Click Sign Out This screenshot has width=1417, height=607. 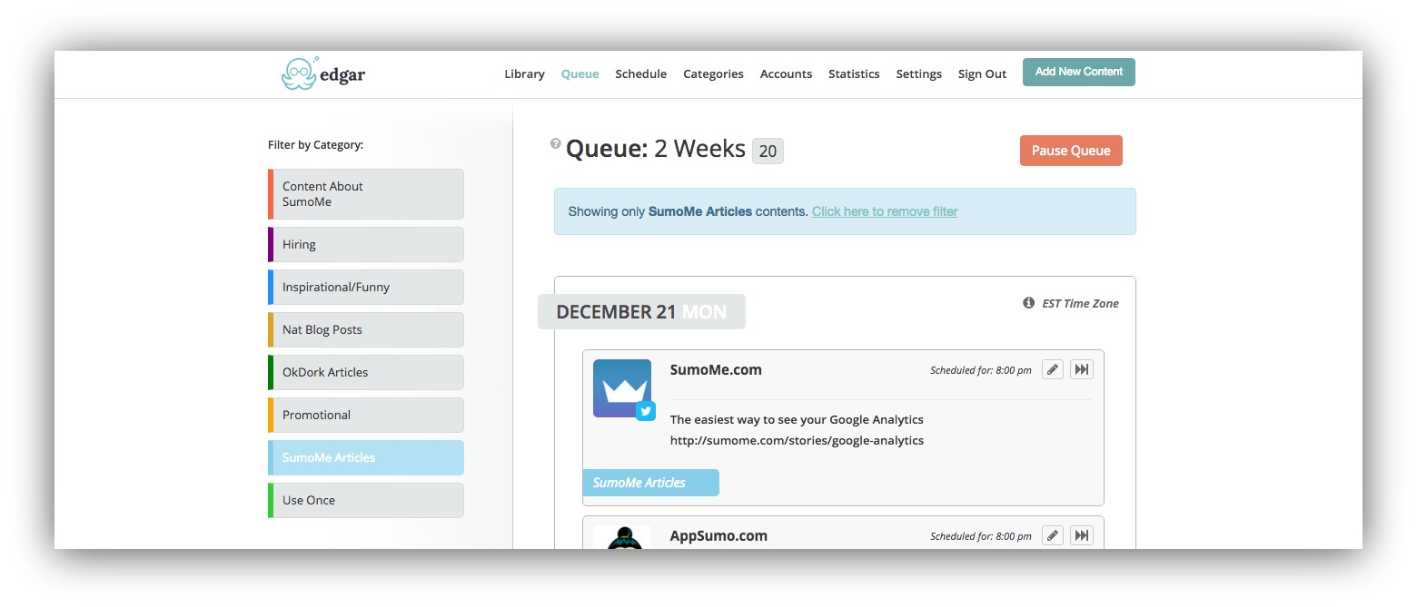click(x=982, y=74)
